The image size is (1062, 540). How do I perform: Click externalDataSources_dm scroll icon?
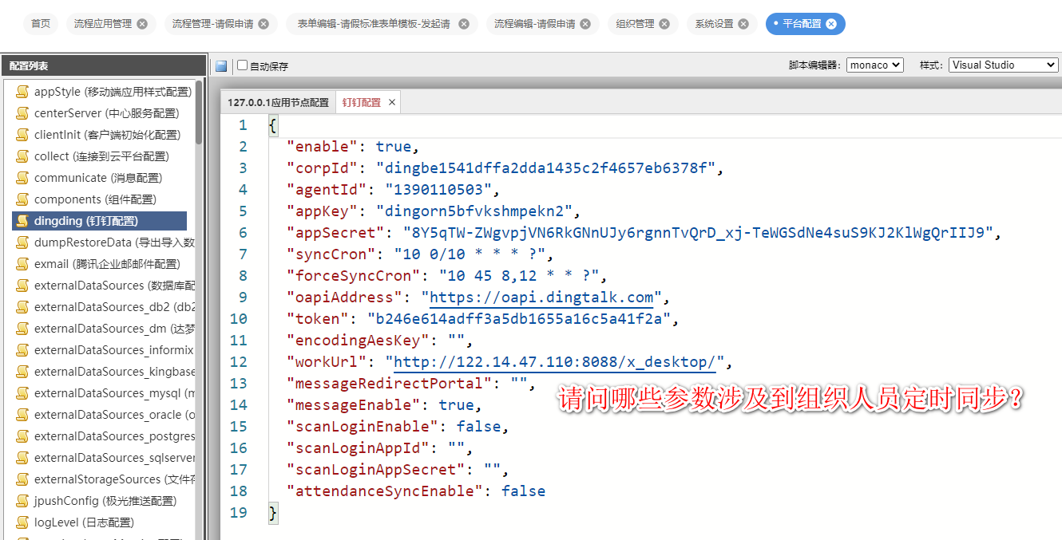22,329
